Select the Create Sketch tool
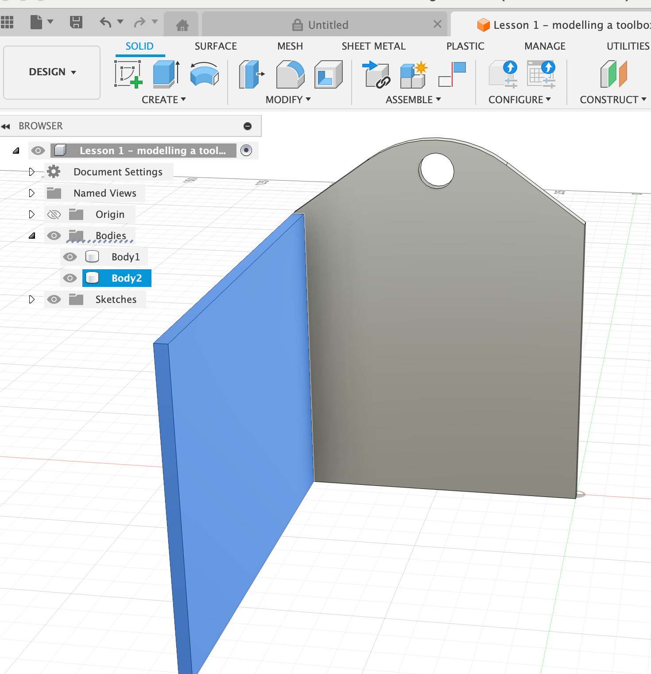Image resolution: width=651 pixels, height=674 pixels. pos(128,74)
